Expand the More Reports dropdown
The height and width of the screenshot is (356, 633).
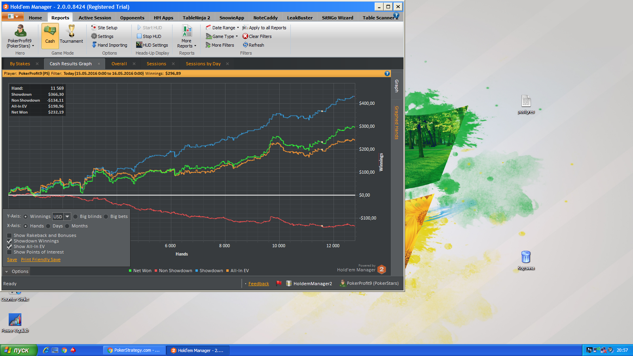click(187, 36)
